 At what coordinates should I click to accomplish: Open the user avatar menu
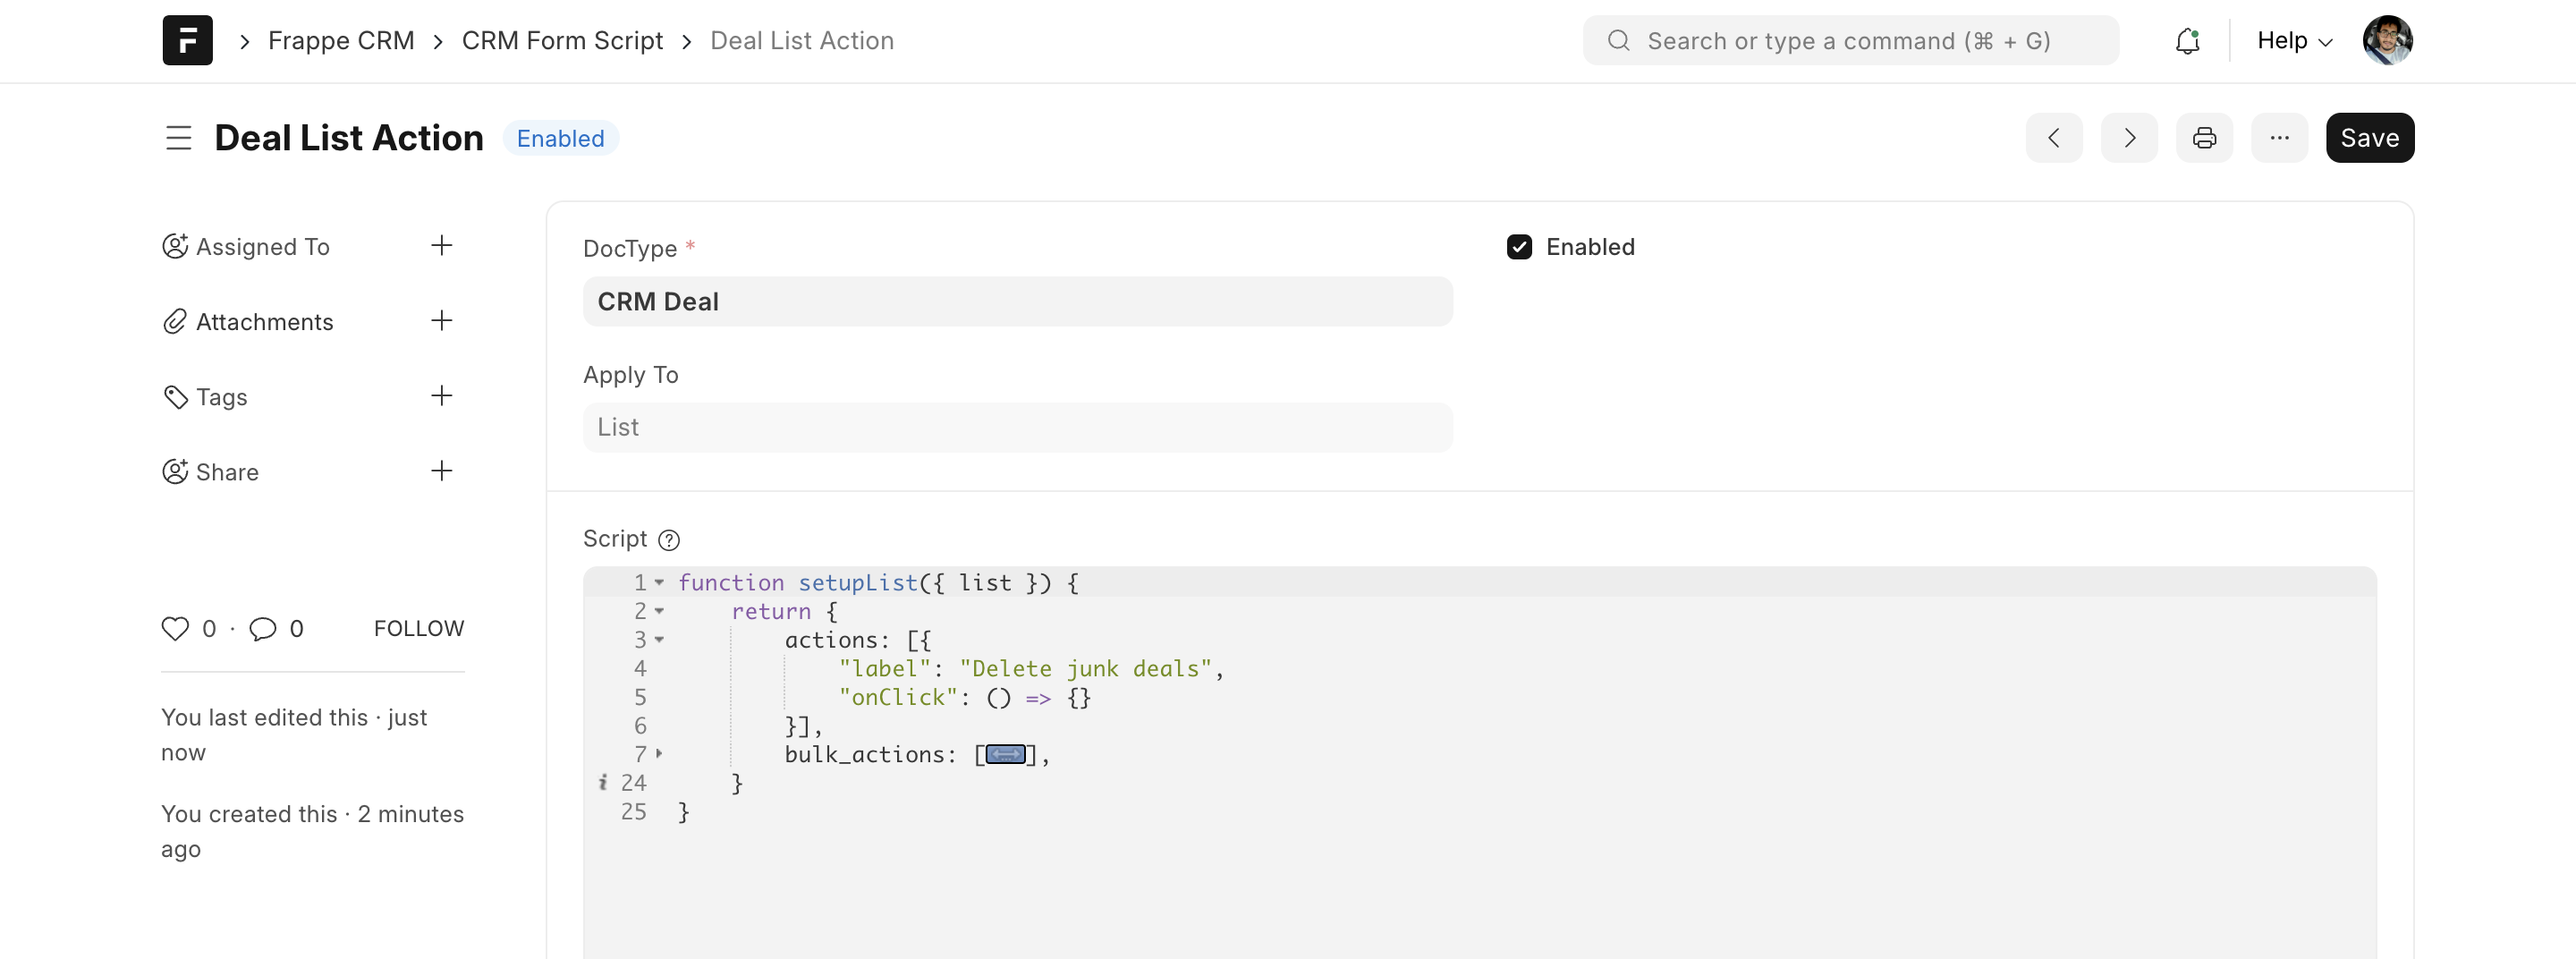point(2387,40)
